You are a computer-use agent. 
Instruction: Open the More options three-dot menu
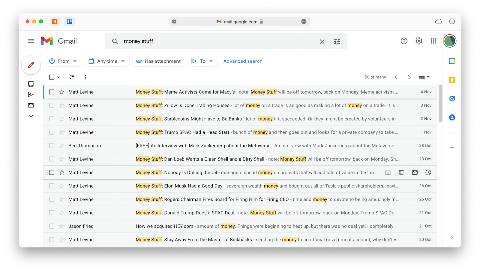[x=85, y=77]
